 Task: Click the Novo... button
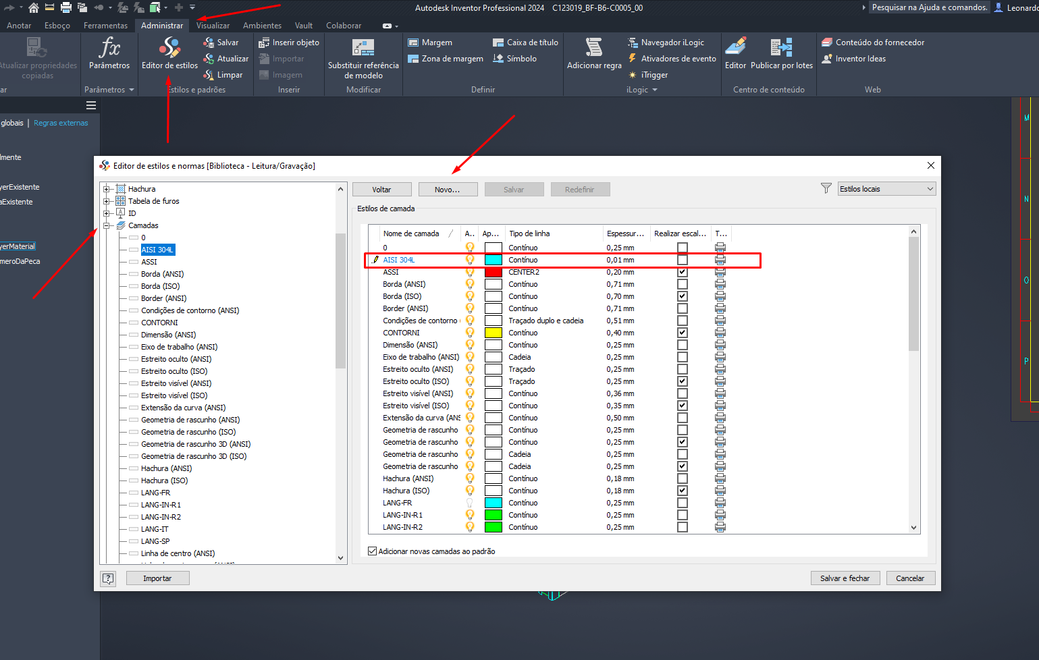point(448,190)
